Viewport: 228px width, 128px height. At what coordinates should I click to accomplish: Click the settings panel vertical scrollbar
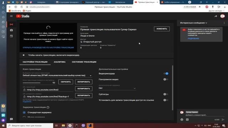(172, 88)
